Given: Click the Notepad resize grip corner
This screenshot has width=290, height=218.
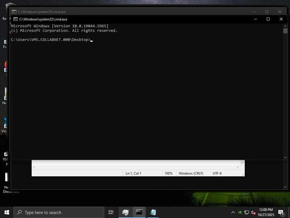Looking at the screenshot, I should pyautogui.click(x=243, y=175).
